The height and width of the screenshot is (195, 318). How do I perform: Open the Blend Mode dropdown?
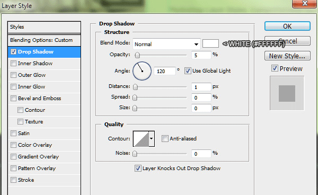point(166,44)
